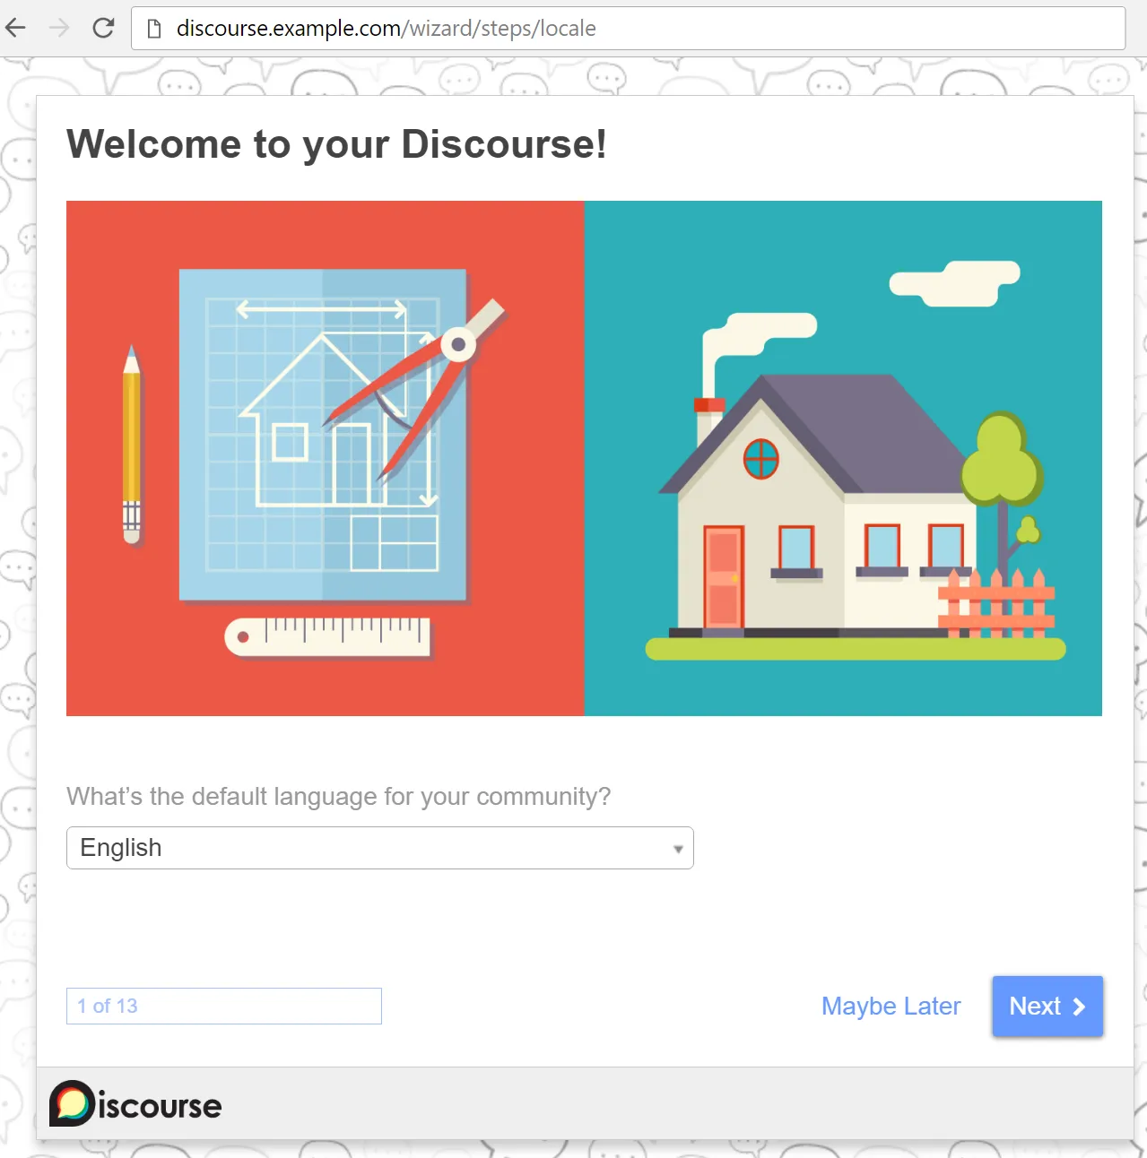Click the Welcome to your Discourse heading
This screenshot has width=1147, height=1158.
pyautogui.click(x=336, y=144)
